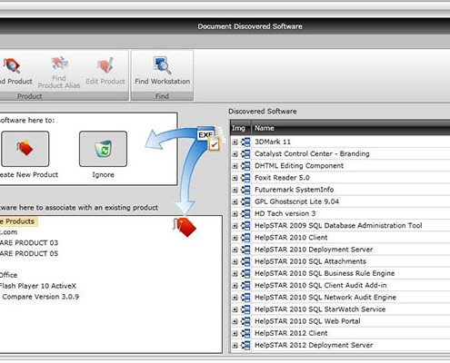Select 3DMark 11 in discovered software
This screenshot has height=363, width=450.
[x=273, y=142]
